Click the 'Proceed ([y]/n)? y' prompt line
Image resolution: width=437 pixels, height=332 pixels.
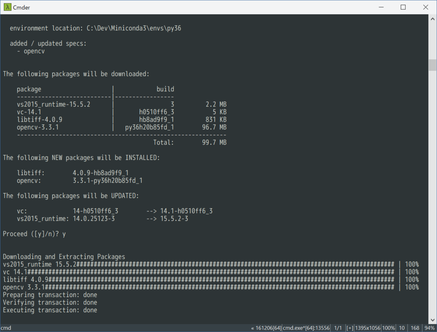34,234
